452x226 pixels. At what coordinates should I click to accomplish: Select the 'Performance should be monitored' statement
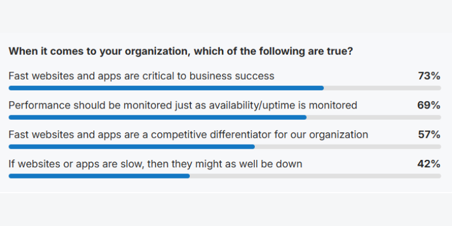(182, 106)
